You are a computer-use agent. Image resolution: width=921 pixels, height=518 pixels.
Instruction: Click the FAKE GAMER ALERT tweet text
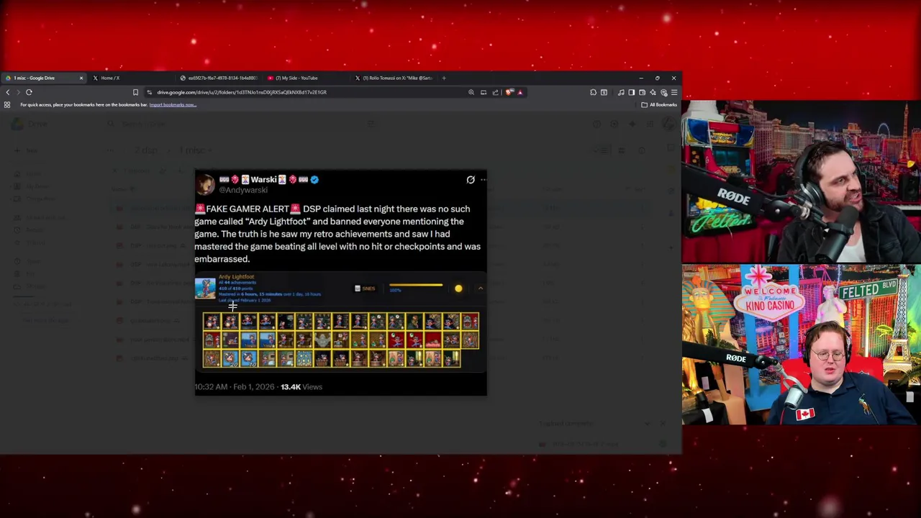[337, 234]
